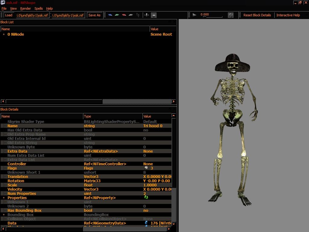Click Ref<NiGeometryData> type cell
This screenshot has height=232, width=309.
tap(105, 223)
